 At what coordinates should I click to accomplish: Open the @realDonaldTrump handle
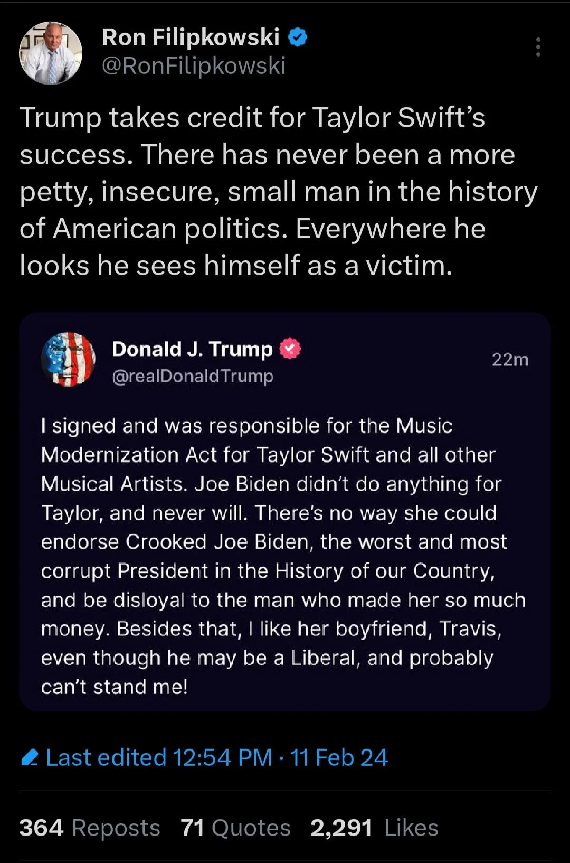click(x=193, y=376)
